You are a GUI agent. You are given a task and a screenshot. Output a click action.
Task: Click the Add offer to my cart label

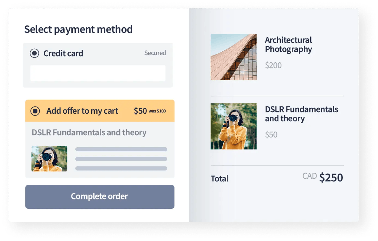pyautogui.click(x=82, y=111)
